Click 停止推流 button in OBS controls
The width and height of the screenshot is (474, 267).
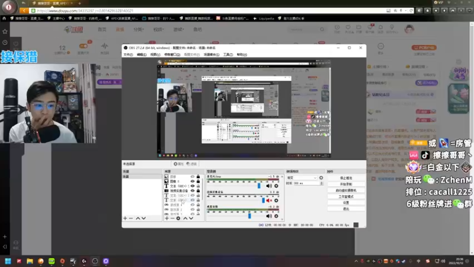[x=346, y=178]
